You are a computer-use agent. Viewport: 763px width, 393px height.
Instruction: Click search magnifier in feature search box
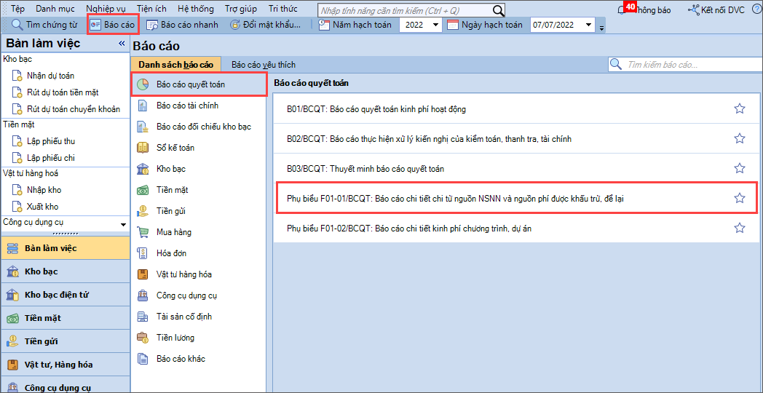tap(498, 10)
